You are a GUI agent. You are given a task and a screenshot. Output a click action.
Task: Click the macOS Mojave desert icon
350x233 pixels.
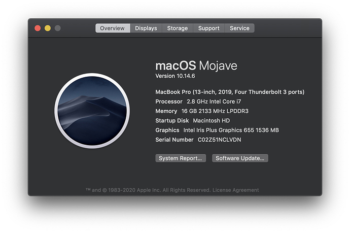coord(92,111)
